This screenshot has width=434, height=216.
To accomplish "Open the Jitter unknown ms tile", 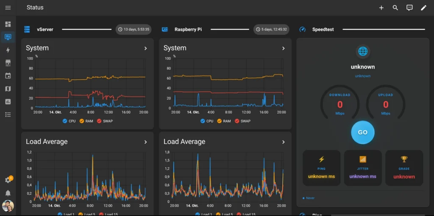I will (363, 168).
